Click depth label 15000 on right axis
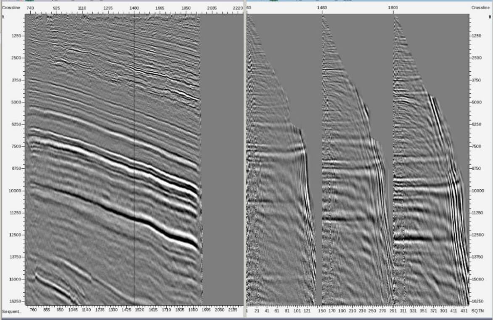The width and height of the screenshot is (493, 320). click(477, 279)
